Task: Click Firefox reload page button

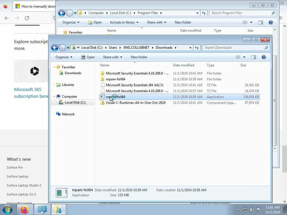Action: click(x=27, y=18)
